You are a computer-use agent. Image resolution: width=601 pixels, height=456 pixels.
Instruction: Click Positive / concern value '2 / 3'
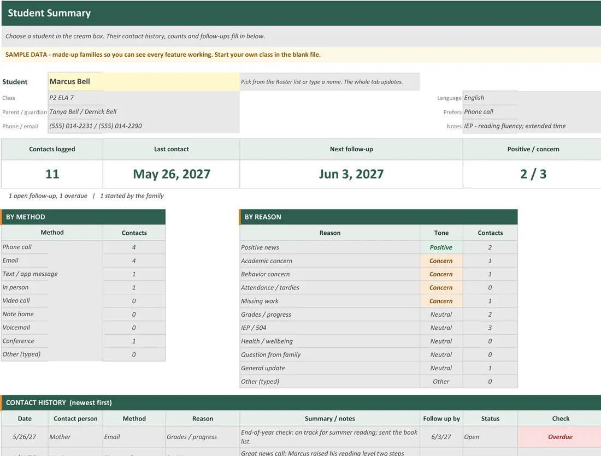point(533,174)
